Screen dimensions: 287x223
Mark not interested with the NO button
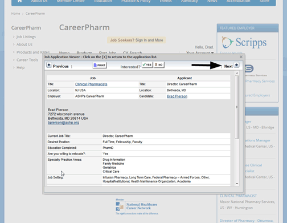[159, 65]
